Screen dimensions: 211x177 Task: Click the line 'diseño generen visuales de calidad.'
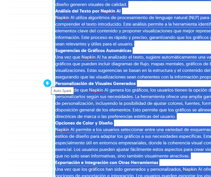point(91,4)
